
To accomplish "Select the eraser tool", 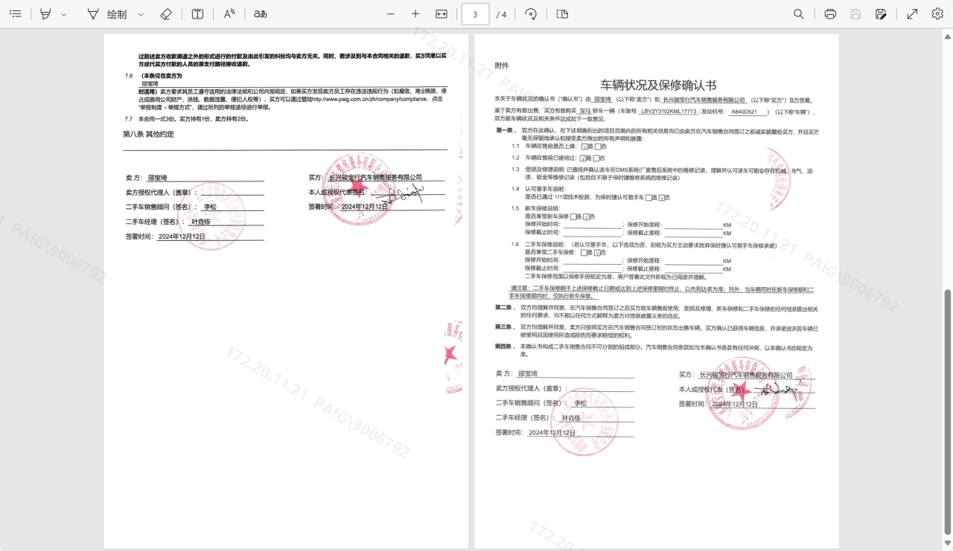I will (x=166, y=14).
